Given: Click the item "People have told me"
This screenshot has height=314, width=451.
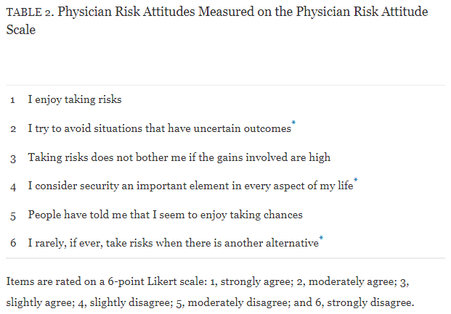Looking at the screenshot, I should click(x=165, y=215).
